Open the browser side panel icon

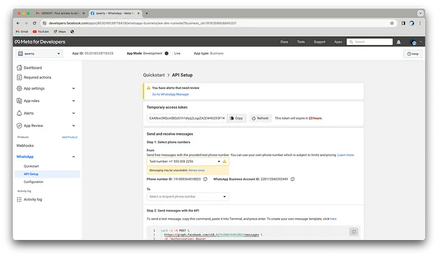click(x=403, y=23)
